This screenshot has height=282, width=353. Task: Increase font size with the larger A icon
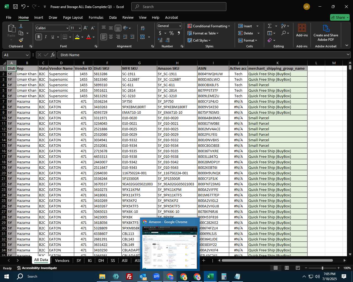tap(85, 28)
